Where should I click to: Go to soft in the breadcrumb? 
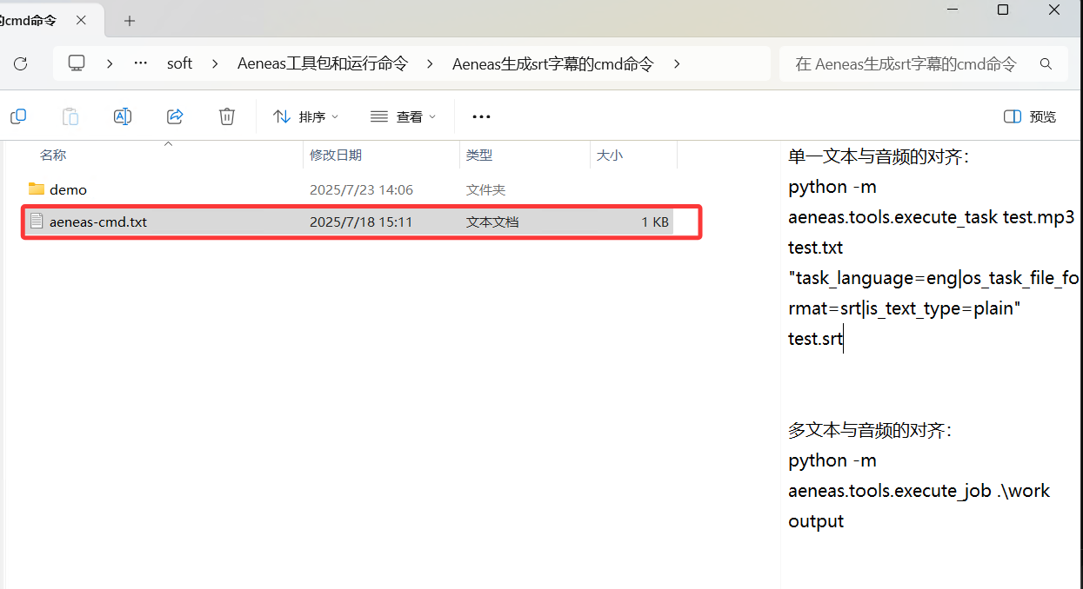[180, 63]
